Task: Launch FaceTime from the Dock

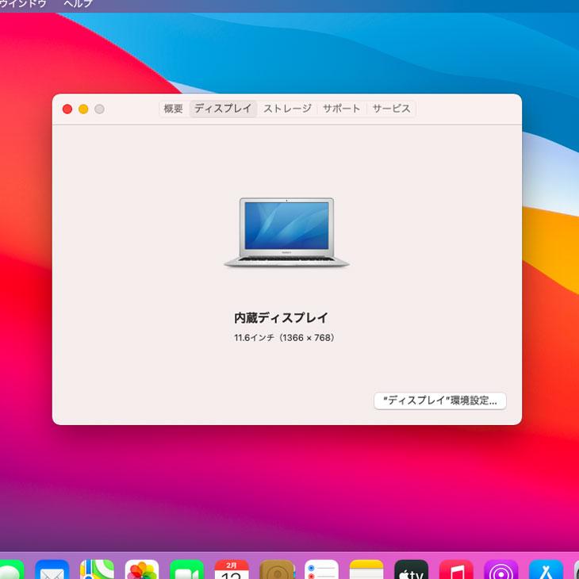Action: 187,569
